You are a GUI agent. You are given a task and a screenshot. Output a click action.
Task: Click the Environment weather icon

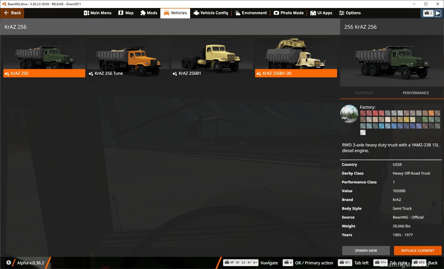pos(238,13)
